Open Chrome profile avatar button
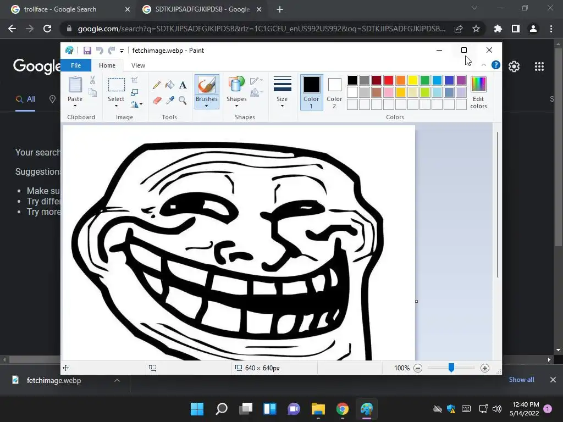The width and height of the screenshot is (563, 422). click(533, 29)
